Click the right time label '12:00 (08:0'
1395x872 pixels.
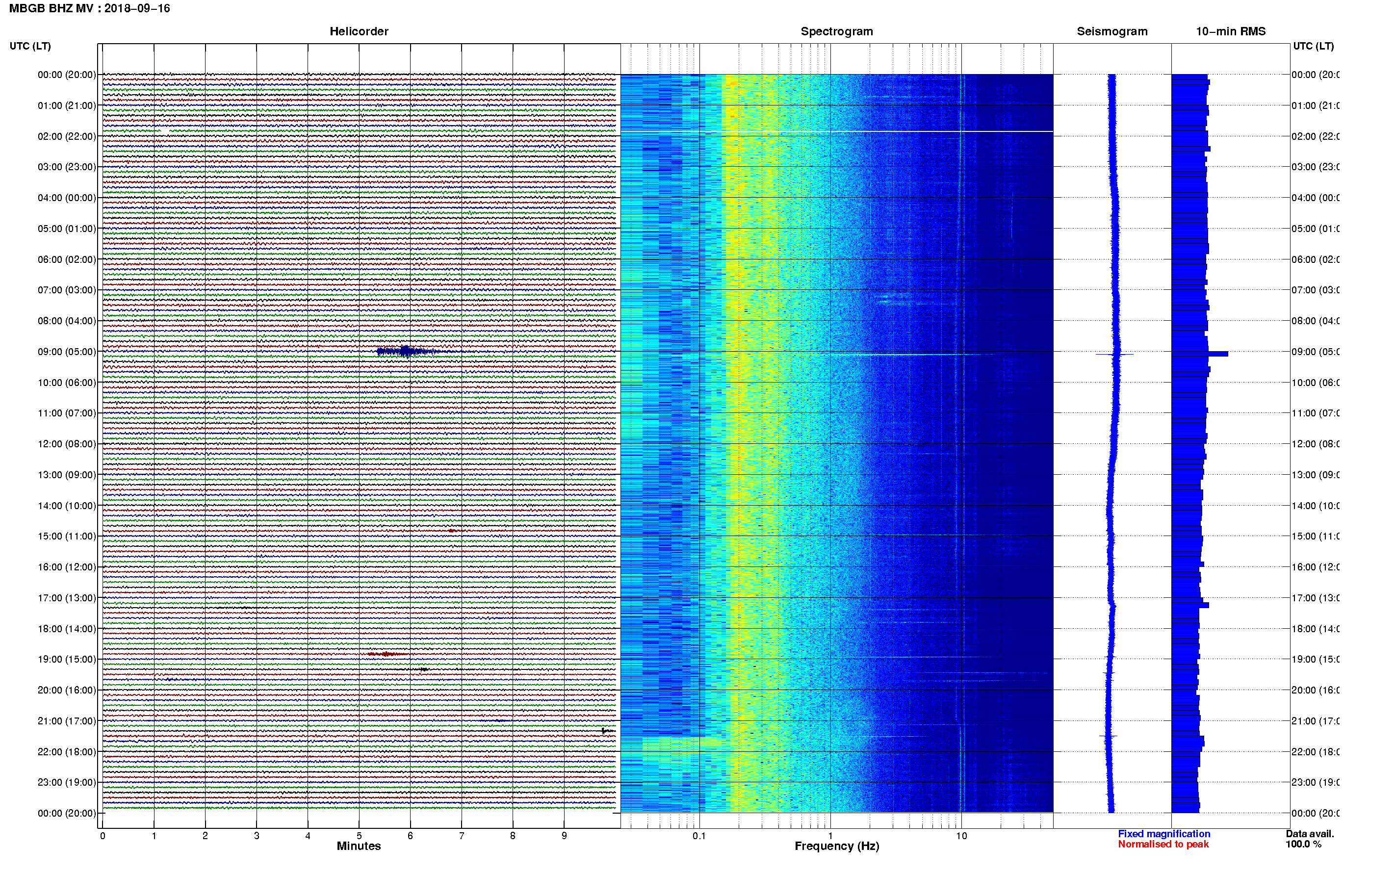coord(1316,444)
